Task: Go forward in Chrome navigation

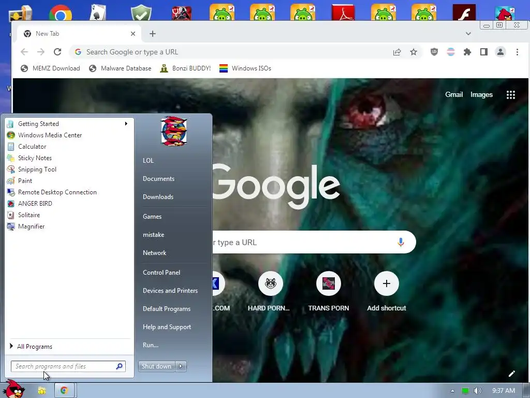Action: pyautogui.click(x=41, y=52)
